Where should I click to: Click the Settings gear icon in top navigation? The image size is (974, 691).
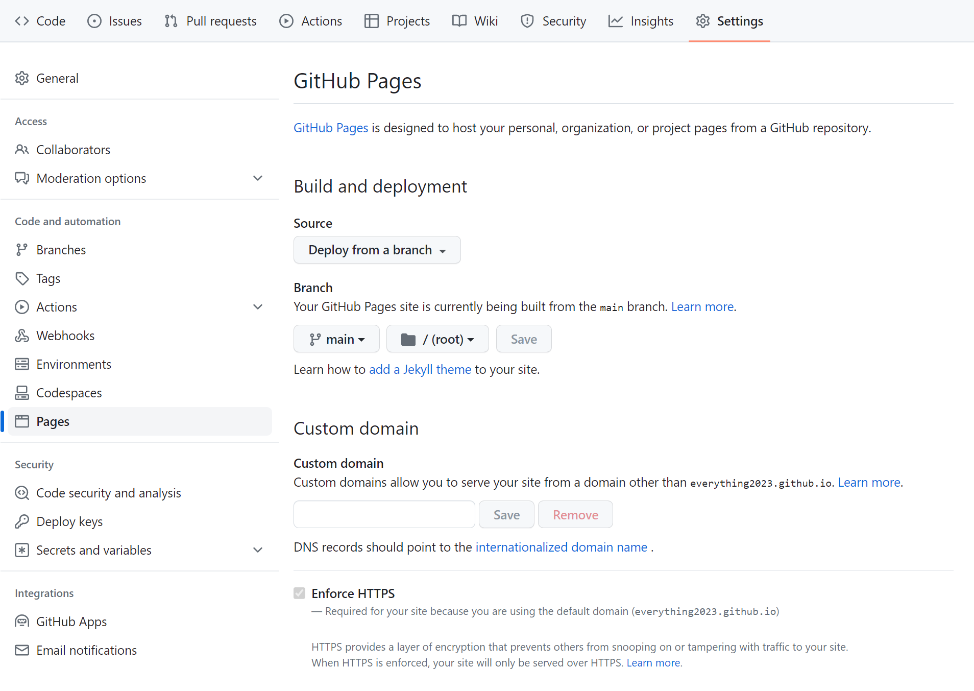703,21
